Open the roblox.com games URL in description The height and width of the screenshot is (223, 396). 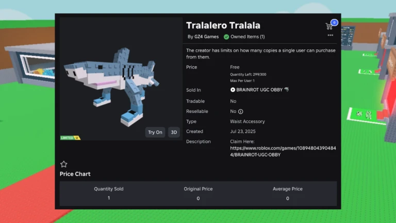(283, 151)
